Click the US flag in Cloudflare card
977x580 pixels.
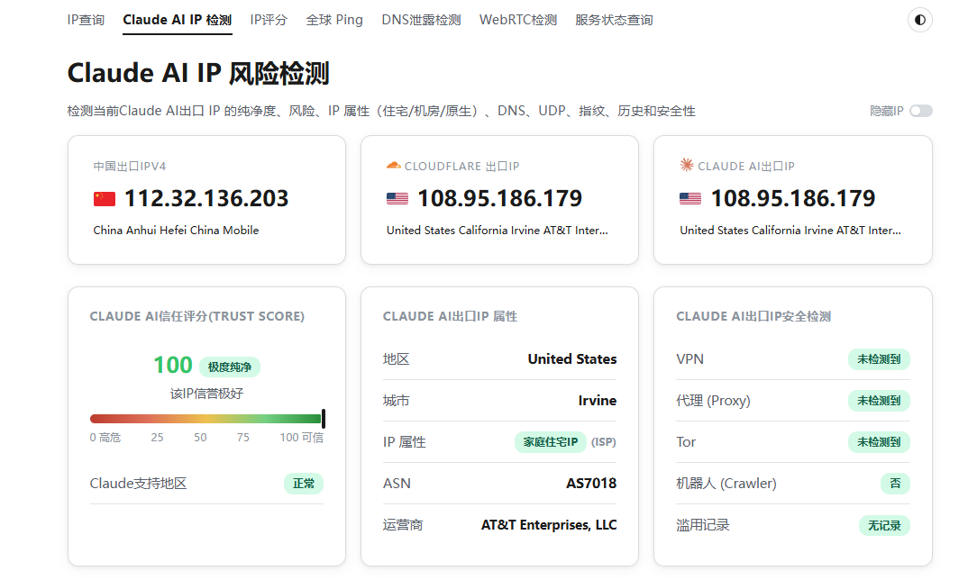(x=397, y=198)
